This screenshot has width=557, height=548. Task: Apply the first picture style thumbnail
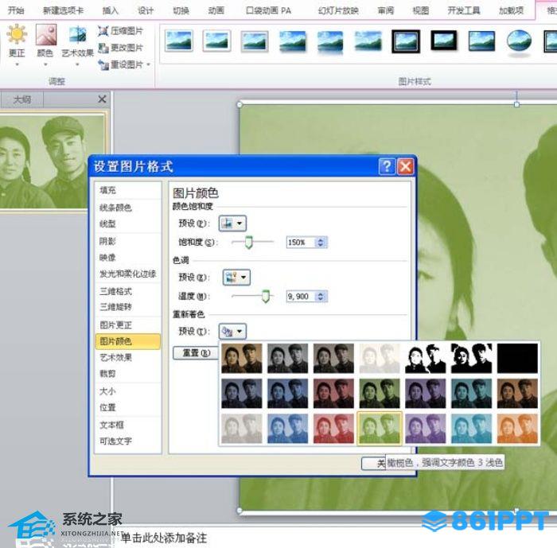179,41
